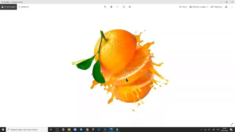The image size is (235, 132).
Task: Switch to Photoshop from the taskbar
Action: [105, 129]
